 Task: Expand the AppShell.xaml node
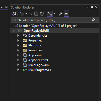point(18,60)
